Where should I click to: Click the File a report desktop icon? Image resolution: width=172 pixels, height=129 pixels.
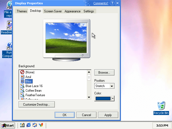pos(9,5)
